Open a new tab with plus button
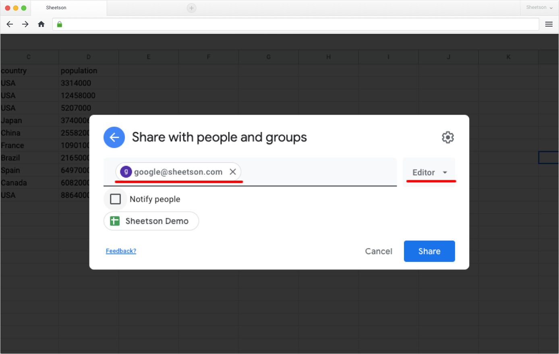The height and width of the screenshot is (354, 559). pyautogui.click(x=192, y=8)
